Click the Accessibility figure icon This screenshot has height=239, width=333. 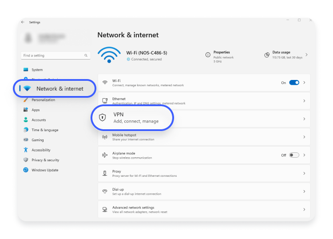[26, 150]
